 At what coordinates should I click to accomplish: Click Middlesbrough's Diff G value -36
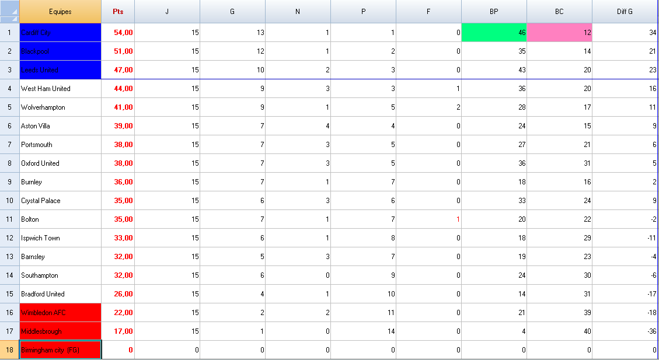[625, 331]
